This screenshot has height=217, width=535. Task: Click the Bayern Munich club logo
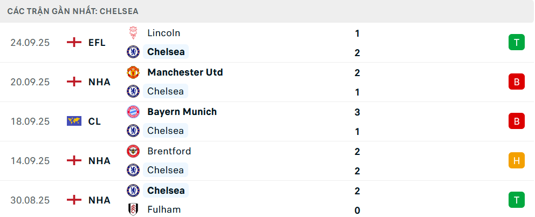tap(133, 112)
